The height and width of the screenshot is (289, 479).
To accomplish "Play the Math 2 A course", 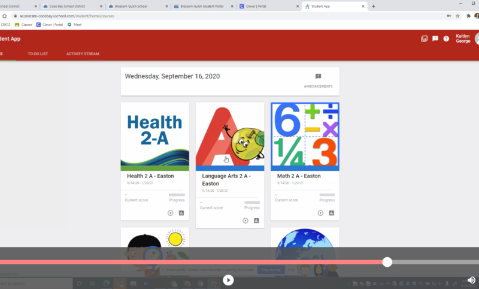I will (x=320, y=213).
